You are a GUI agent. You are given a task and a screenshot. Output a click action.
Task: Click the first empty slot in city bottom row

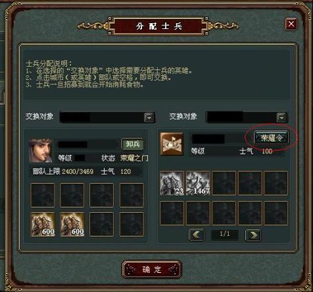172,213
